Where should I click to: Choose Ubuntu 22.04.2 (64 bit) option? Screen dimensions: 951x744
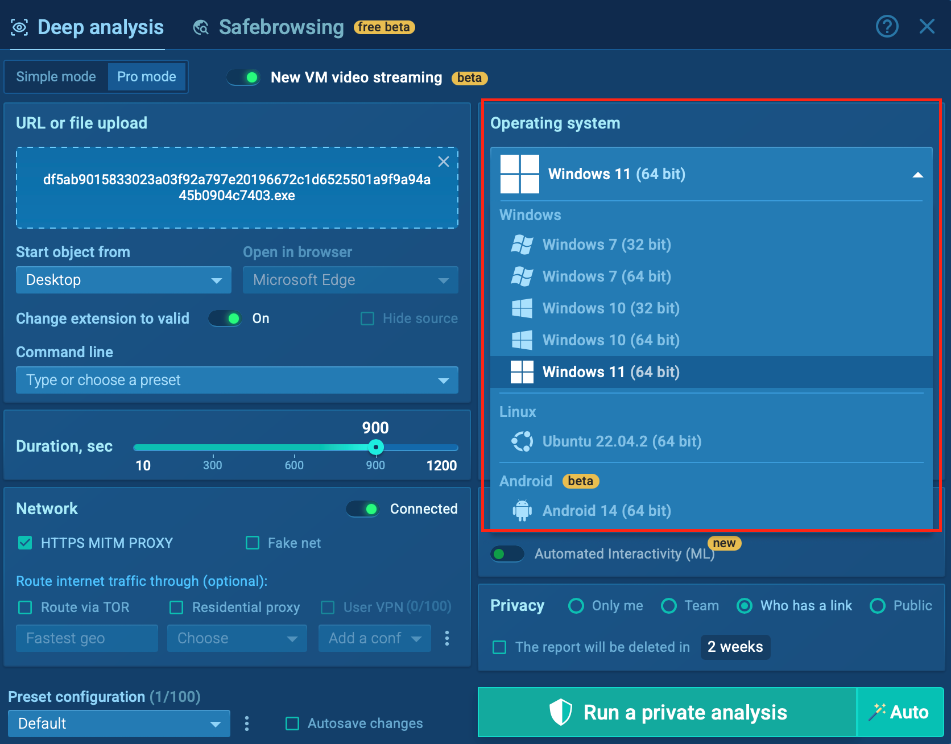click(x=712, y=441)
